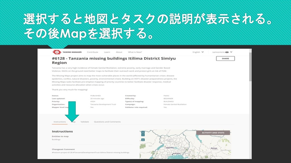This screenshot has height=163, width=291.
Task: Click the BEGINNER difficulty value
Action: [168, 98]
